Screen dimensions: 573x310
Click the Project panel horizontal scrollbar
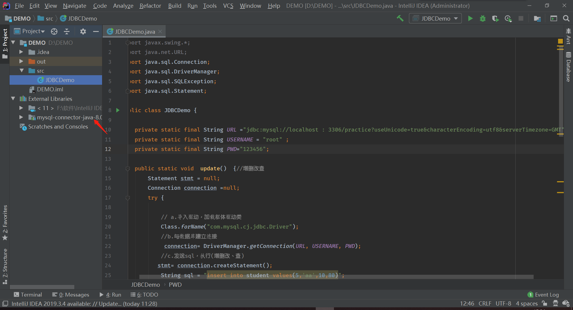(x=42, y=287)
